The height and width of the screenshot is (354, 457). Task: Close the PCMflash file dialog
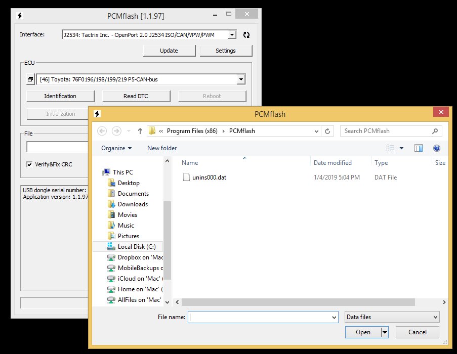(x=441, y=112)
